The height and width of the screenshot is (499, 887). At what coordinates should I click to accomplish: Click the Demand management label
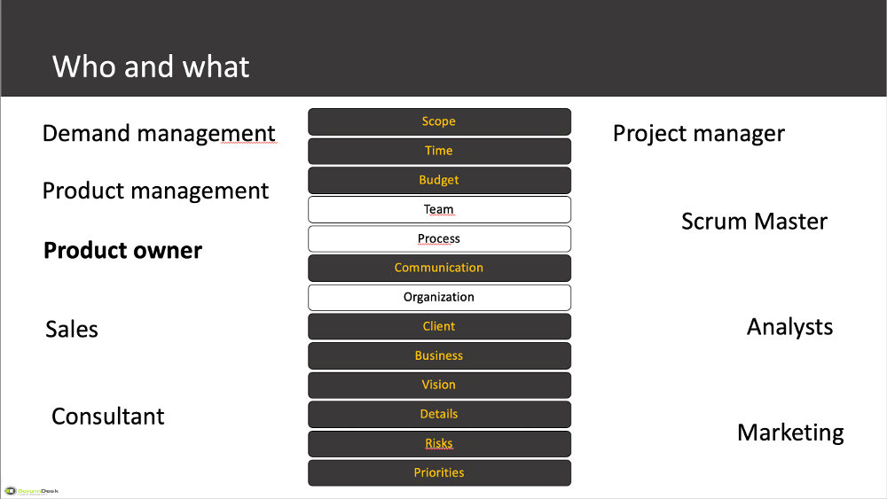point(159,134)
